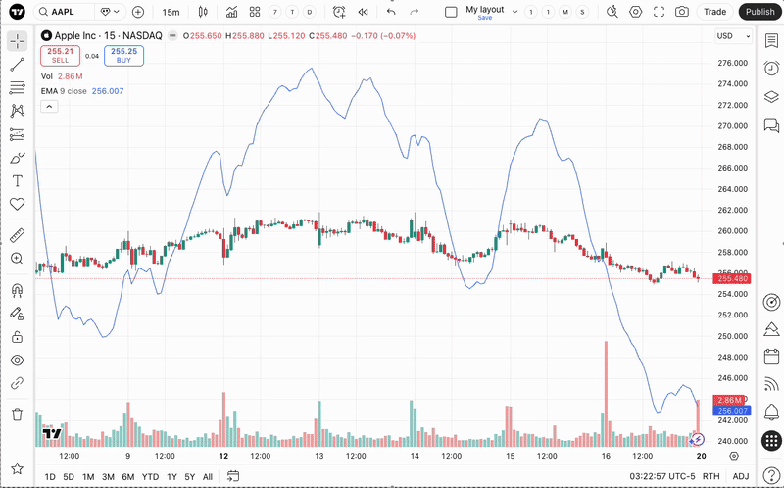This screenshot has height=488, width=784.
Task: Remove objects with trash icon
Action: coord(17,414)
